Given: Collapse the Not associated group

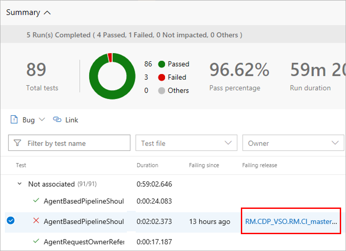Looking at the screenshot, I should pyautogui.click(x=20, y=184).
